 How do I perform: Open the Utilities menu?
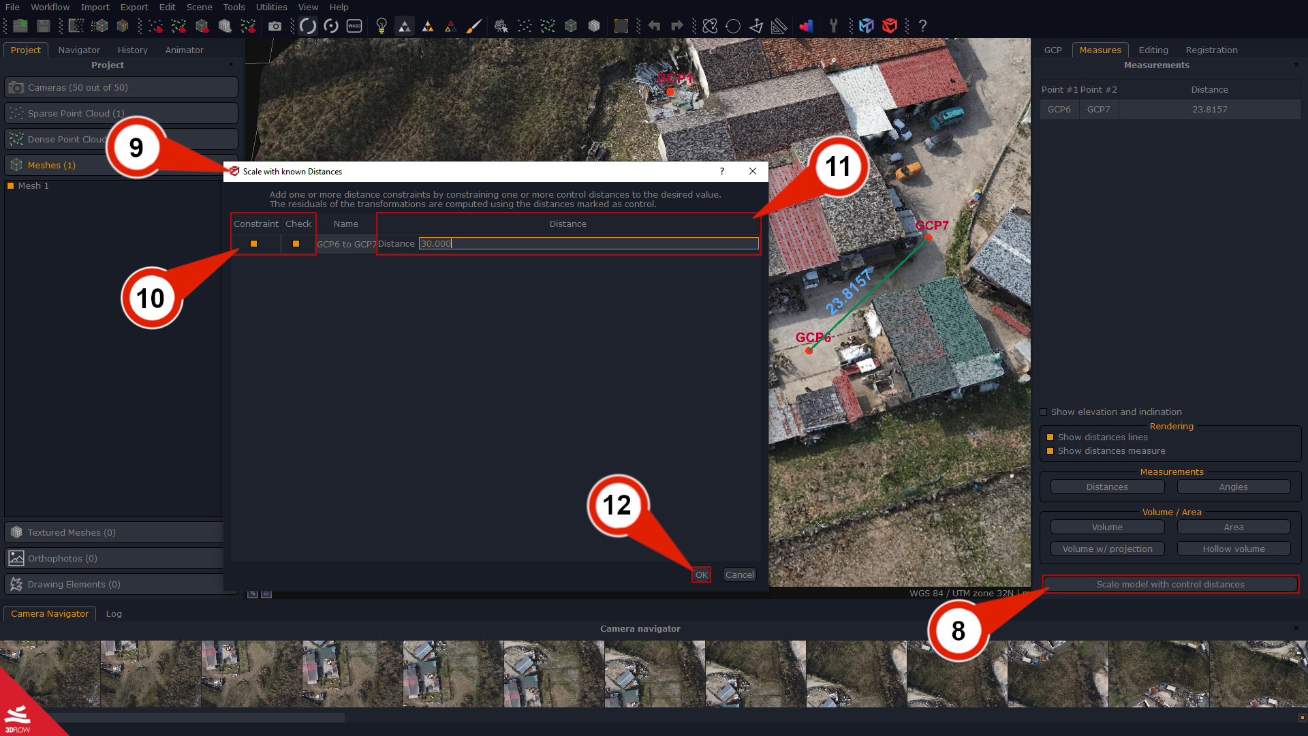coord(271,7)
